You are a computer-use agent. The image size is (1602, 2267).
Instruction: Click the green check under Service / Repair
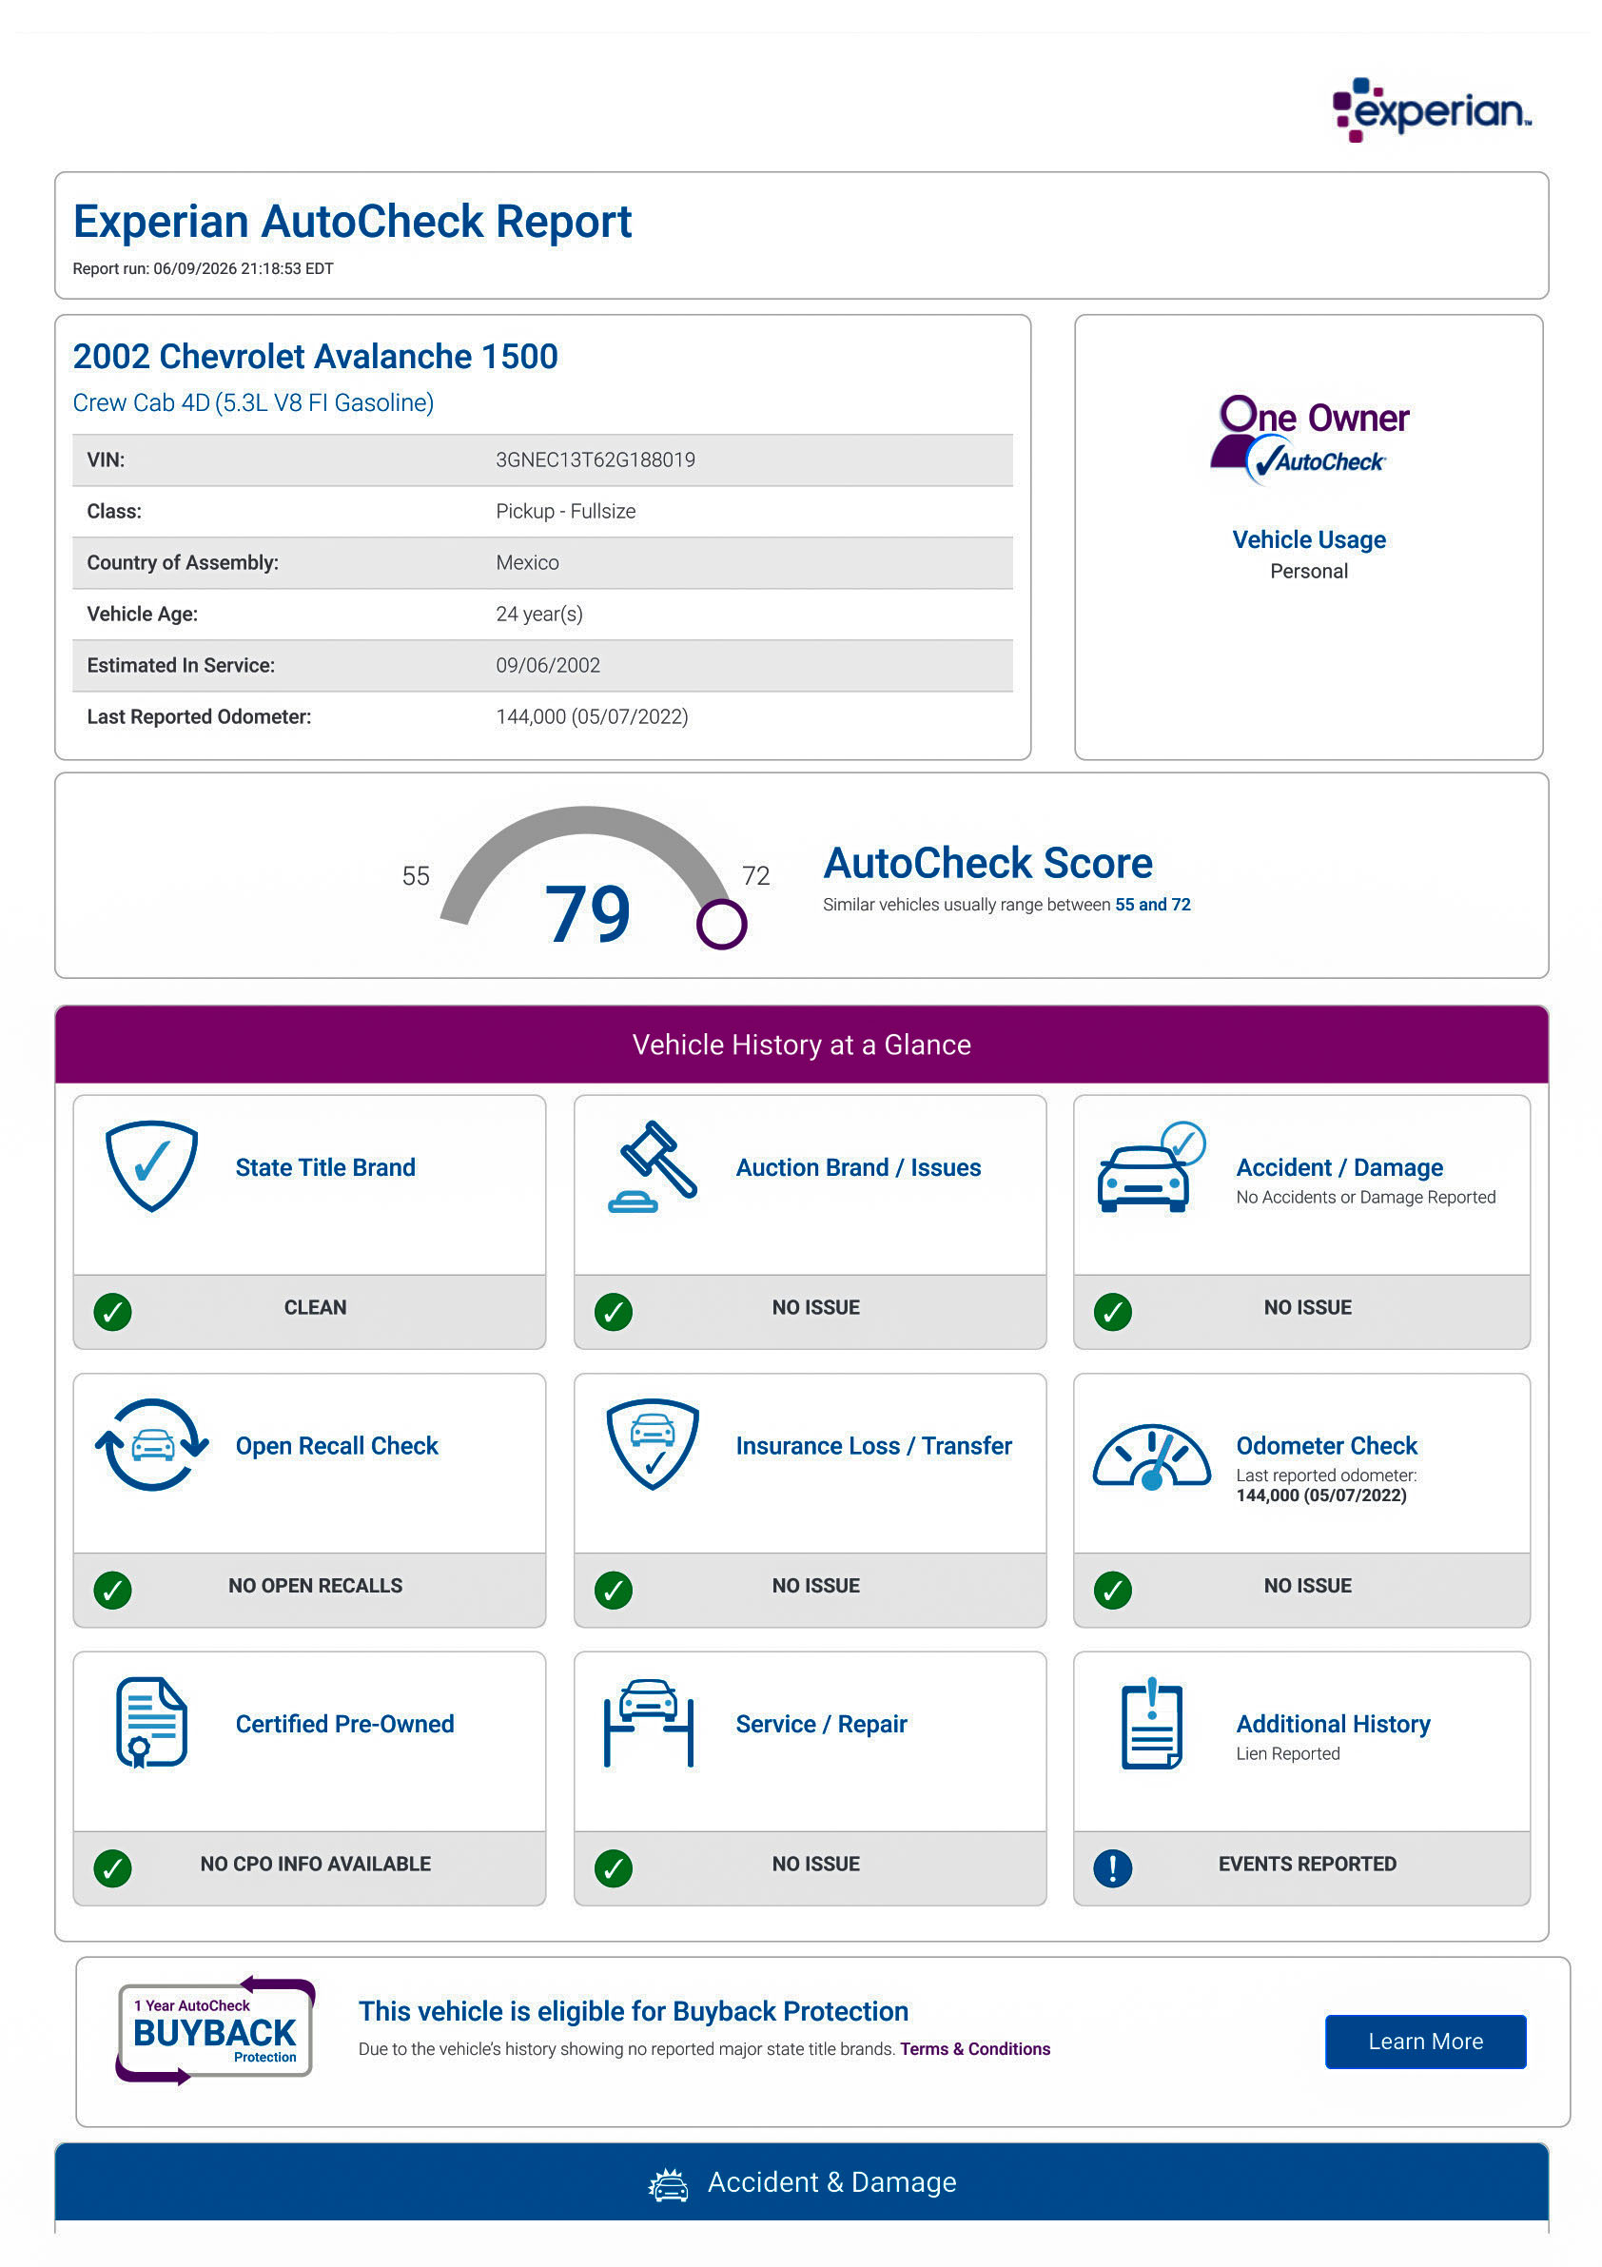[613, 1869]
